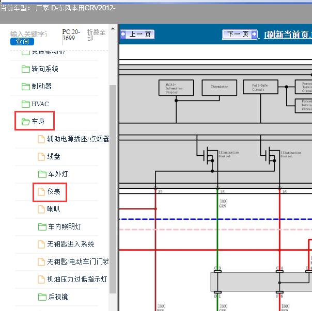Click the 无钥匙/电动车门门锁 document icon
Viewport: 312px width, 311px height.
[41, 261]
